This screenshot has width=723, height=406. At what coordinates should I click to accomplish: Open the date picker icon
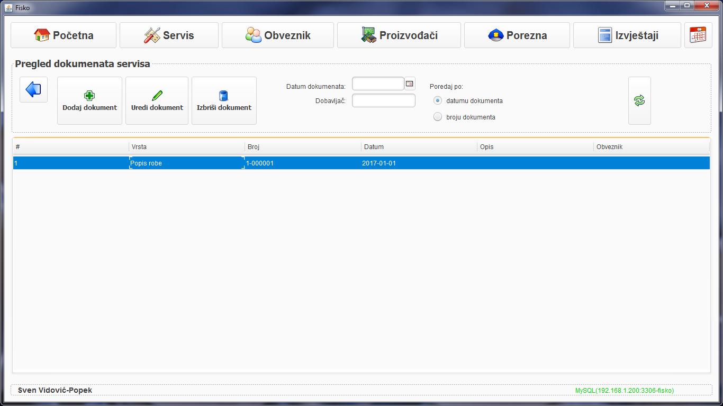[x=410, y=84]
